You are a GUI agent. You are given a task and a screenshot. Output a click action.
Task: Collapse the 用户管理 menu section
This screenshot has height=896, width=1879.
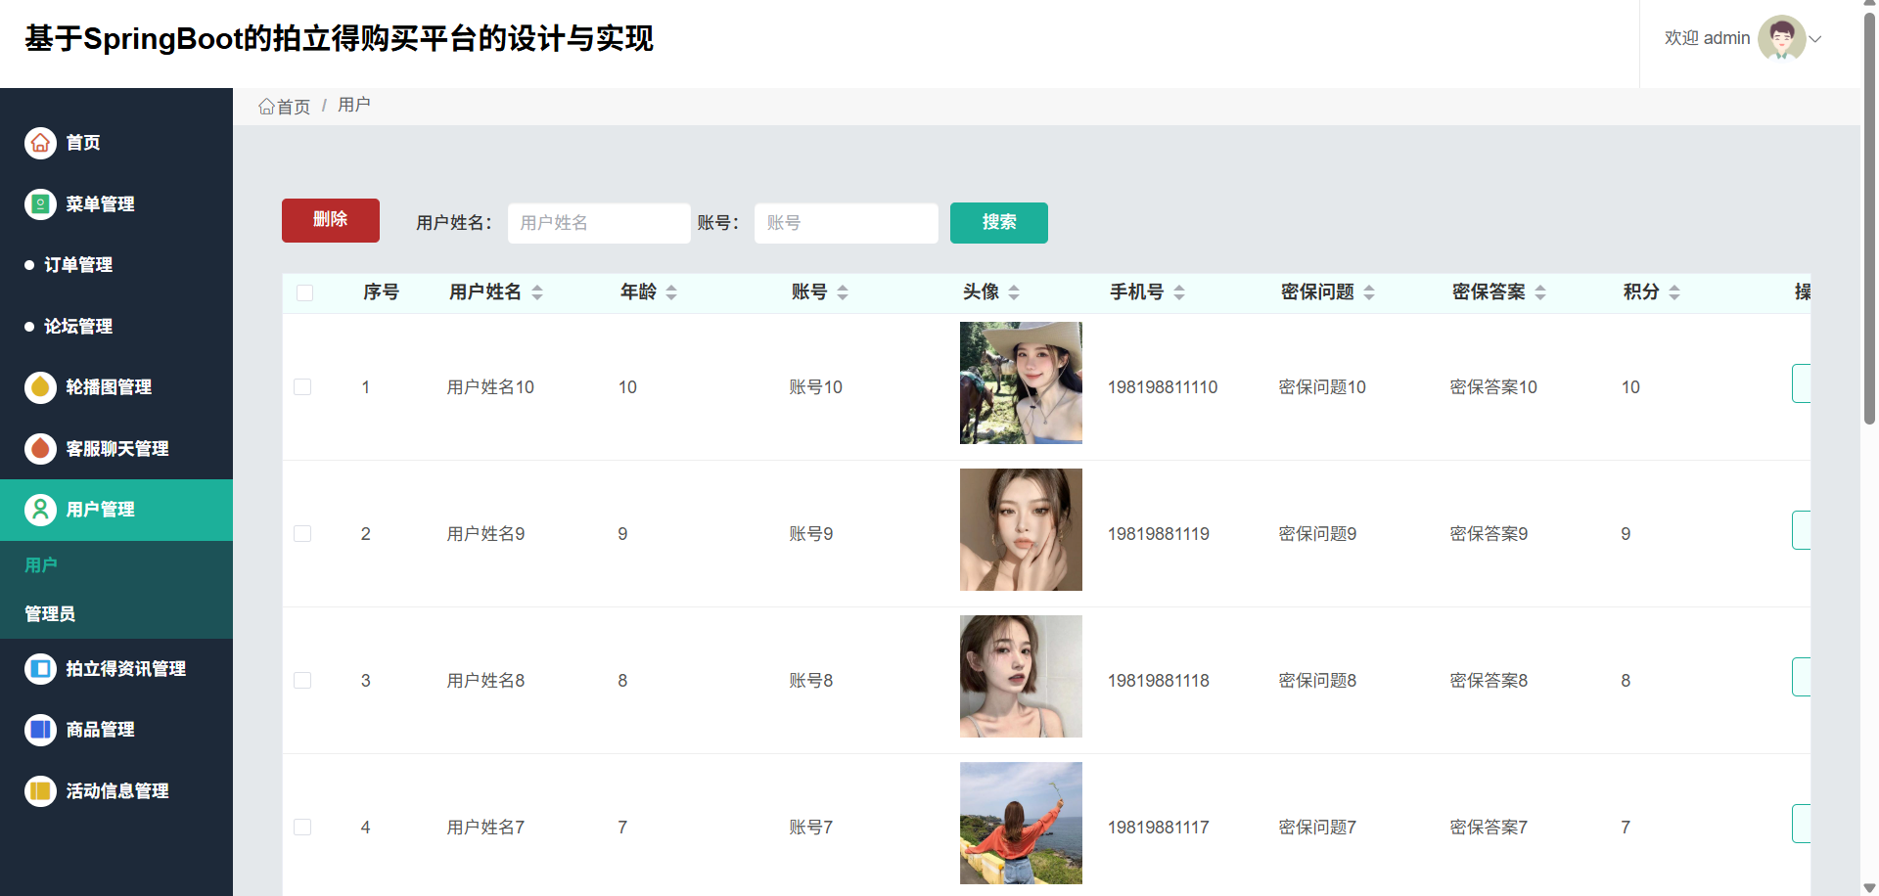(x=116, y=510)
